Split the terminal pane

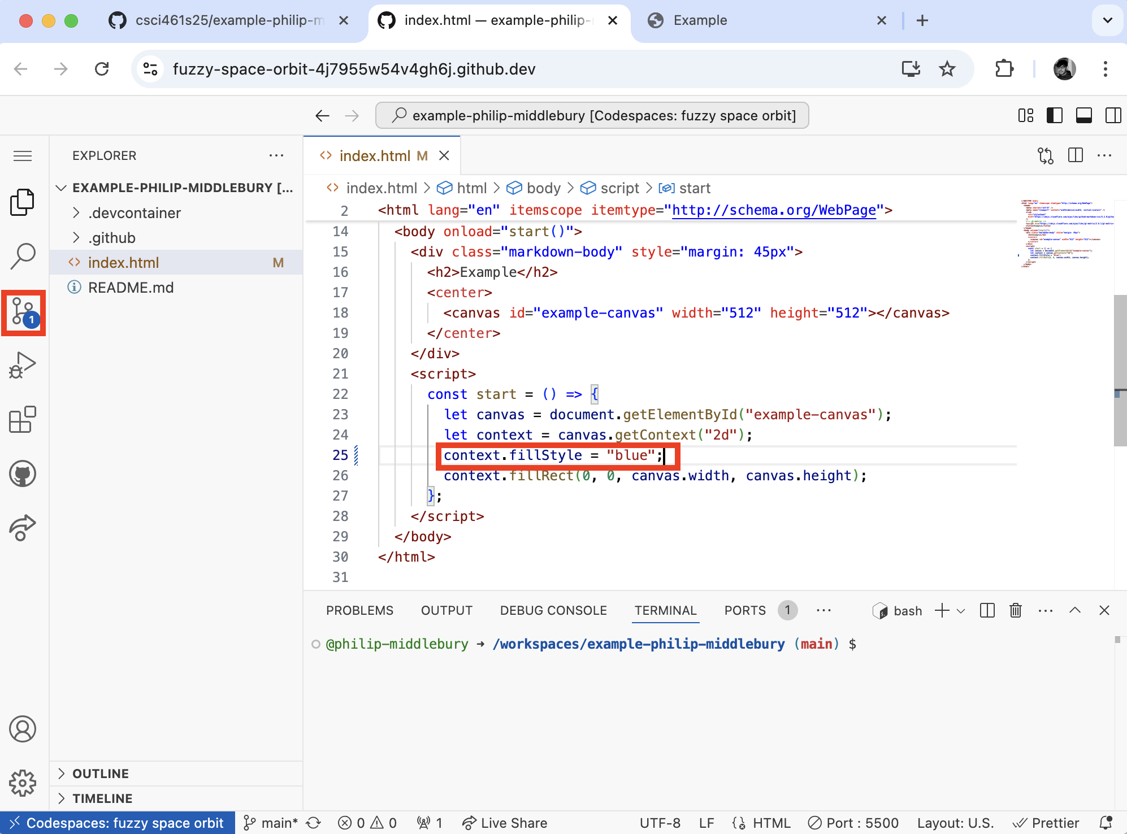tap(987, 611)
